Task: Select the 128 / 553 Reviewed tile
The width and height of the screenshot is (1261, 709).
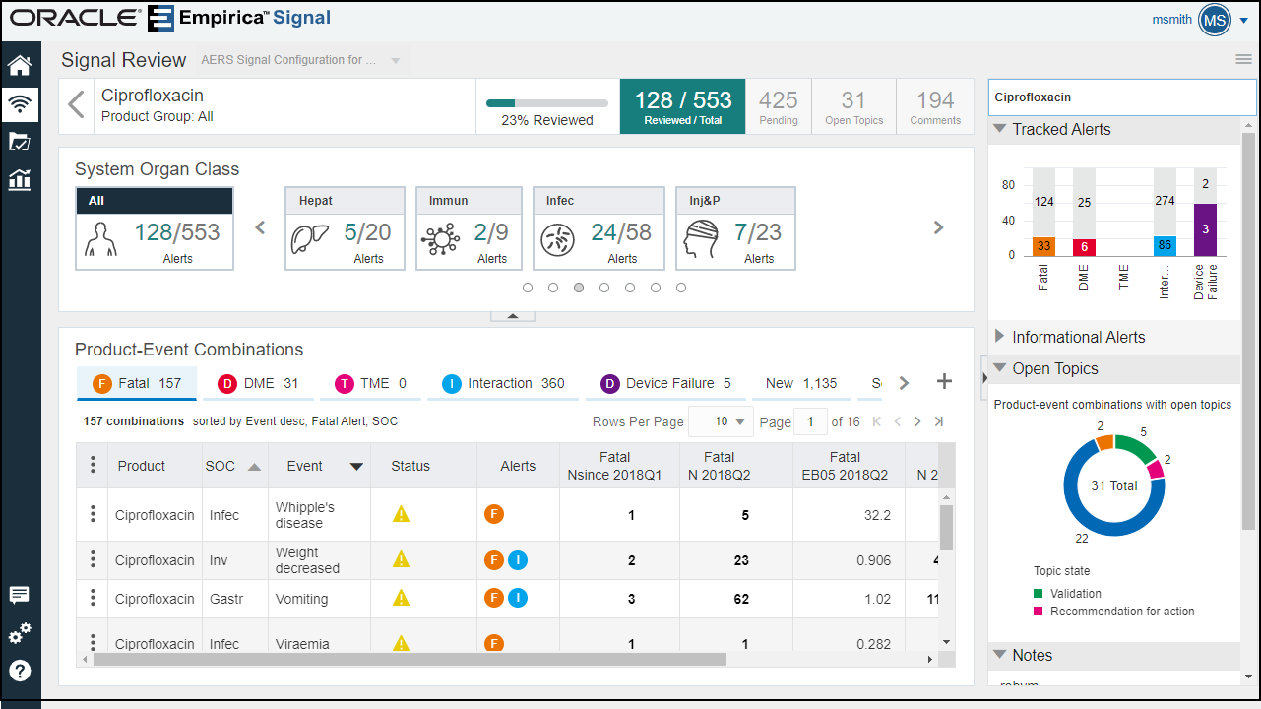Action: click(x=682, y=106)
